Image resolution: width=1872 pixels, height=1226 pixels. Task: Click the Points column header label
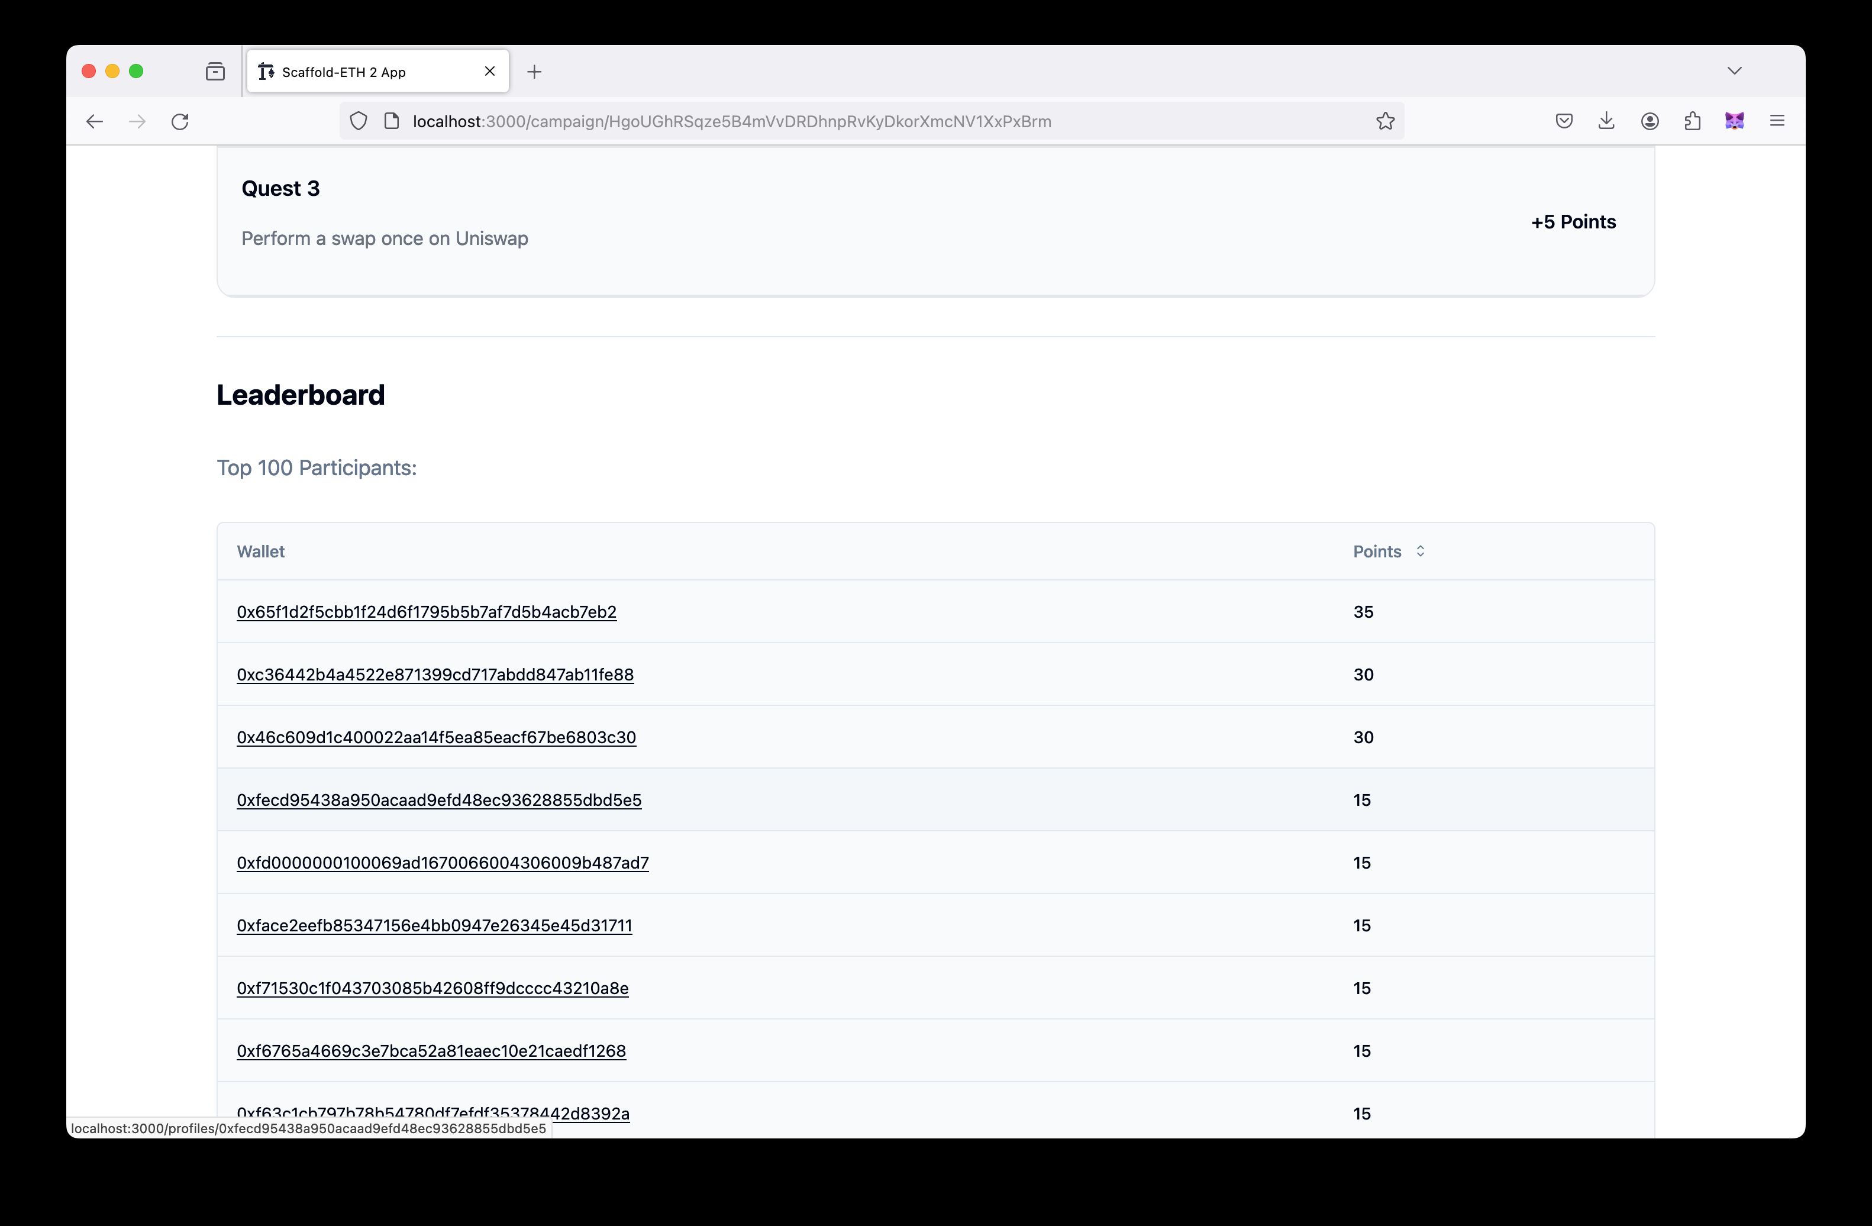coord(1376,551)
